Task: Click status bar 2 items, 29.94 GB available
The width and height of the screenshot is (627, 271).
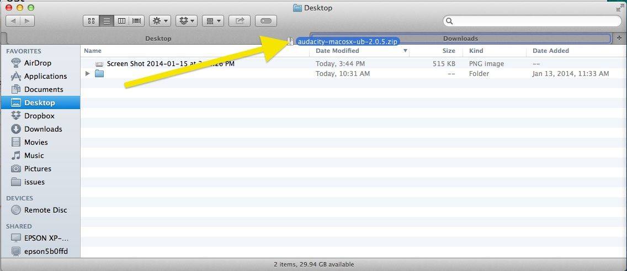Action: pyautogui.click(x=314, y=264)
